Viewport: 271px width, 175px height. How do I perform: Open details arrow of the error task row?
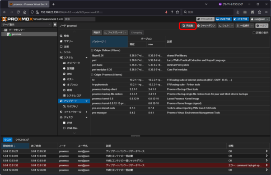pos(266,166)
